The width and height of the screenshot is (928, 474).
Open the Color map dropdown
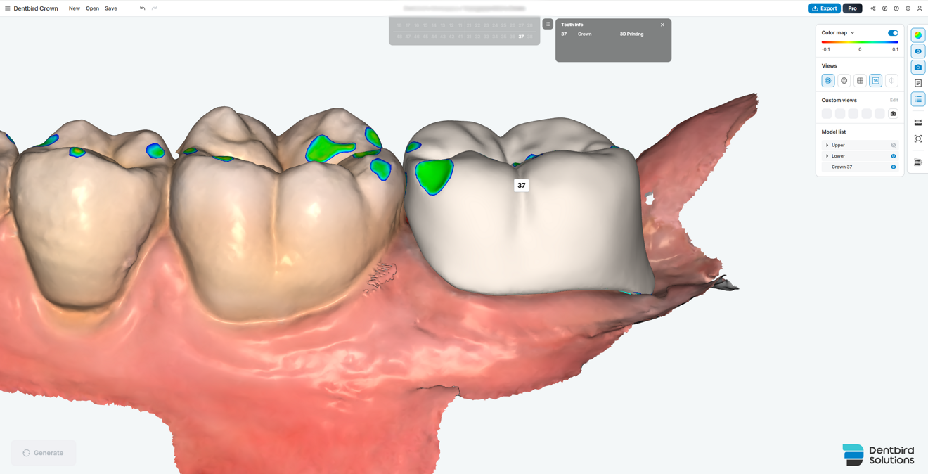point(851,32)
